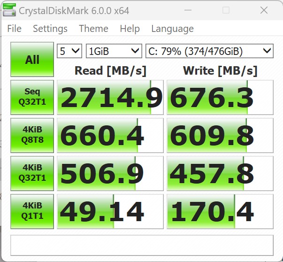Open the File menu

point(14,29)
